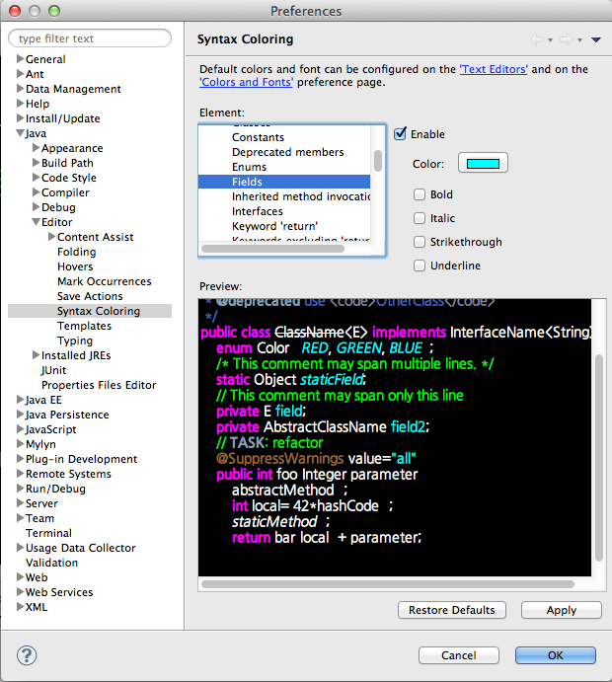612x682 pixels.
Task: Expand the General tree node
Action: [20, 58]
